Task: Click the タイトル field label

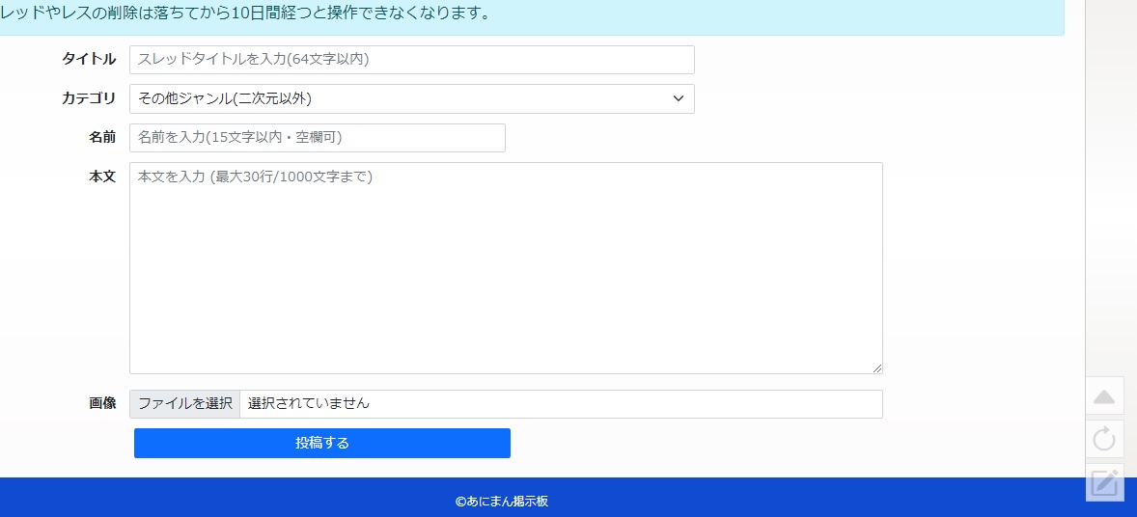Action: tap(89, 60)
